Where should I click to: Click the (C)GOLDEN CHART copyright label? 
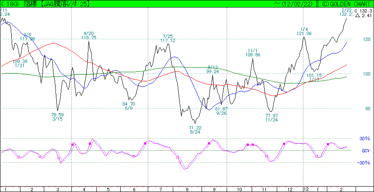coord(347,3)
